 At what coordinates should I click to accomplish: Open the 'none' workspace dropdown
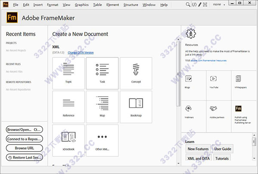(219, 5)
